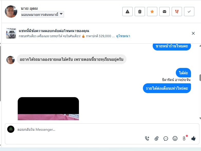Click the chat scrollbar thumb
This screenshot has height=151, width=201.
click(200, 78)
